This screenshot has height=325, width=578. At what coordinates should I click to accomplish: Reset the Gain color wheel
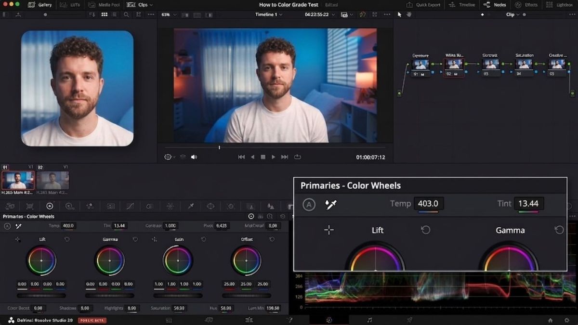[204, 239]
